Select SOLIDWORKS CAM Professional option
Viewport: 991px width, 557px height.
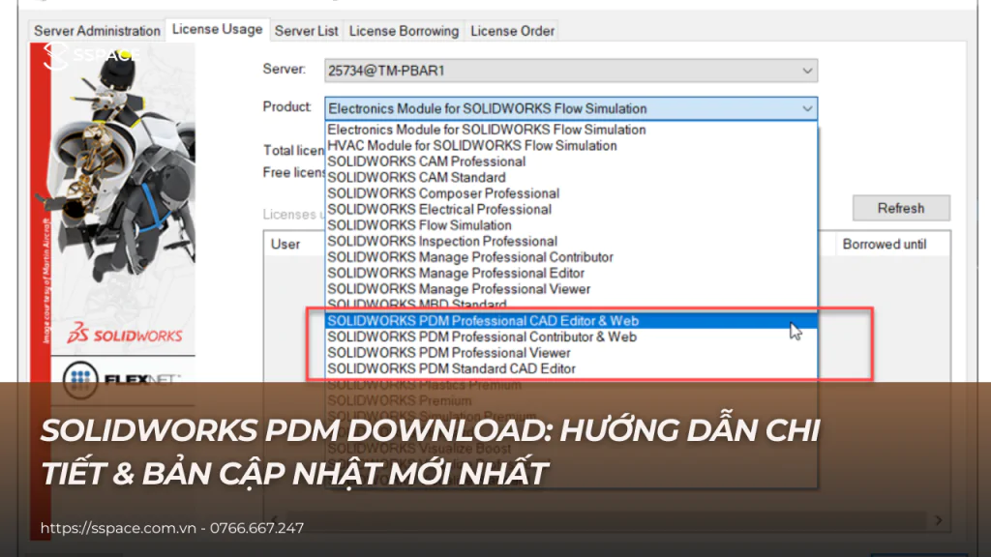(x=571, y=161)
